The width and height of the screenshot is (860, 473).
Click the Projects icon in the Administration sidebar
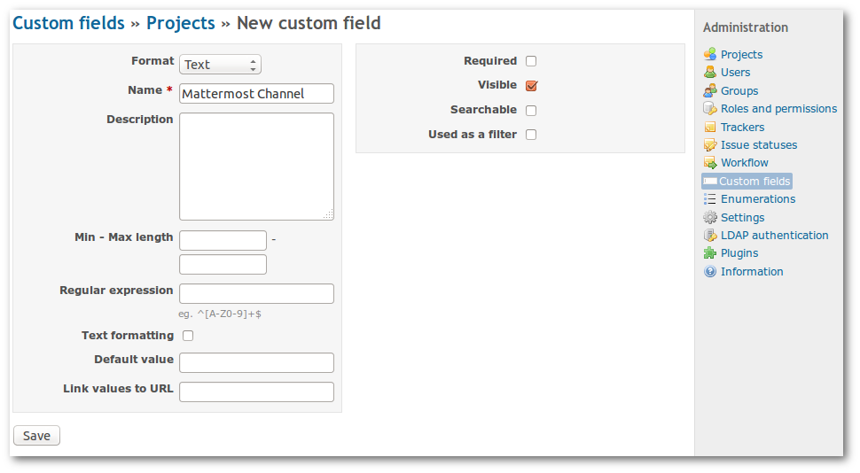click(x=709, y=55)
